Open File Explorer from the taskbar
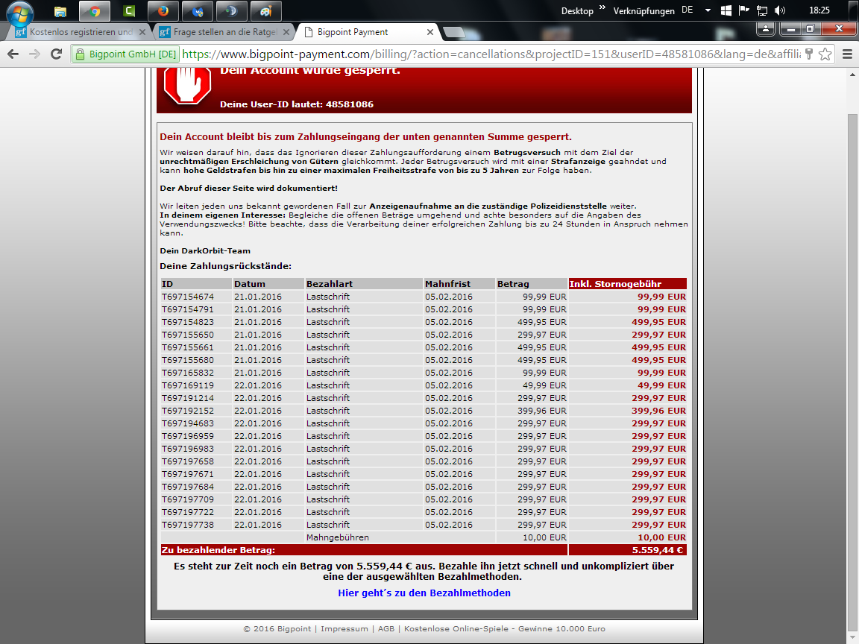Screen dimensions: 859x644 coord(60,11)
